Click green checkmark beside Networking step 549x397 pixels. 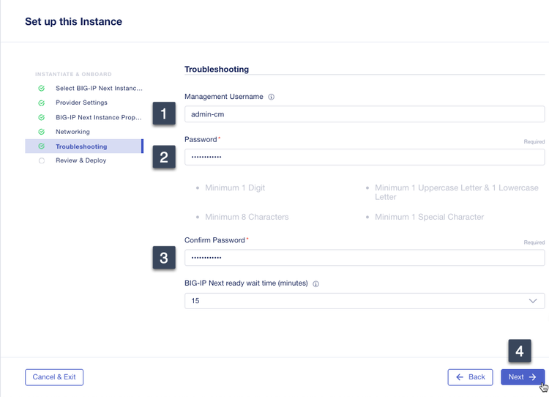[x=42, y=132]
